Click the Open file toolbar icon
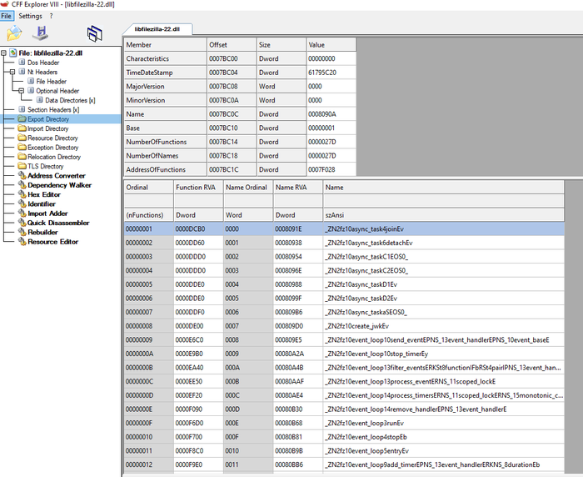 click(x=14, y=33)
